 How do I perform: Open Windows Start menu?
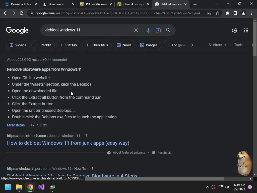[x=8, y=187]
